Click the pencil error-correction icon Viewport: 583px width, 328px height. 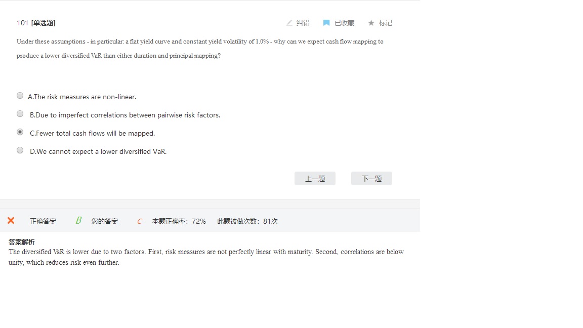[289, 23]
